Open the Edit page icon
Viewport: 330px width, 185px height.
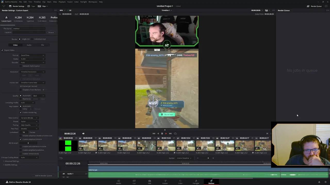point(150,182)
